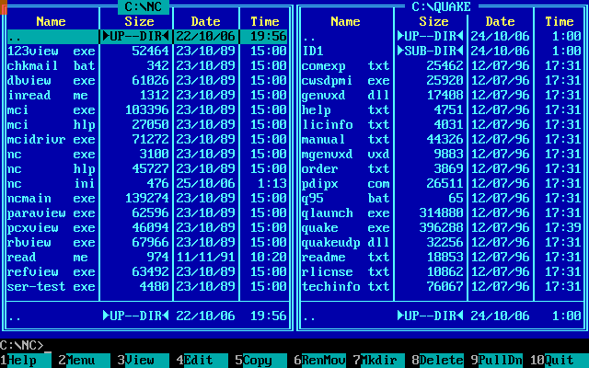Select the file readme txt
This screenshot has width=589, height=368.
click(x=442, y=258)
